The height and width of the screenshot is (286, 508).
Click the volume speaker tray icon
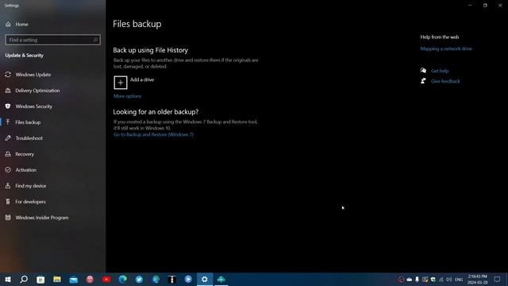448,279
